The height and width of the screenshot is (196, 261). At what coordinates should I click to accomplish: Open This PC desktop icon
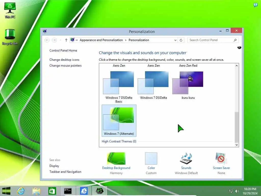coord(10,10)
